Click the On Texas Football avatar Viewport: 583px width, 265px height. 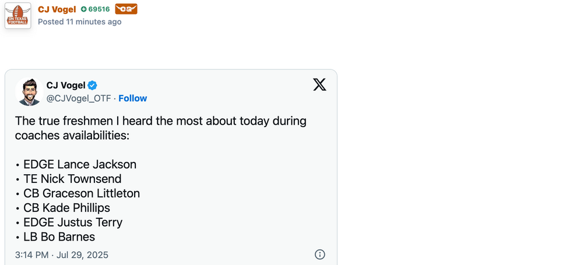point(17,15)
